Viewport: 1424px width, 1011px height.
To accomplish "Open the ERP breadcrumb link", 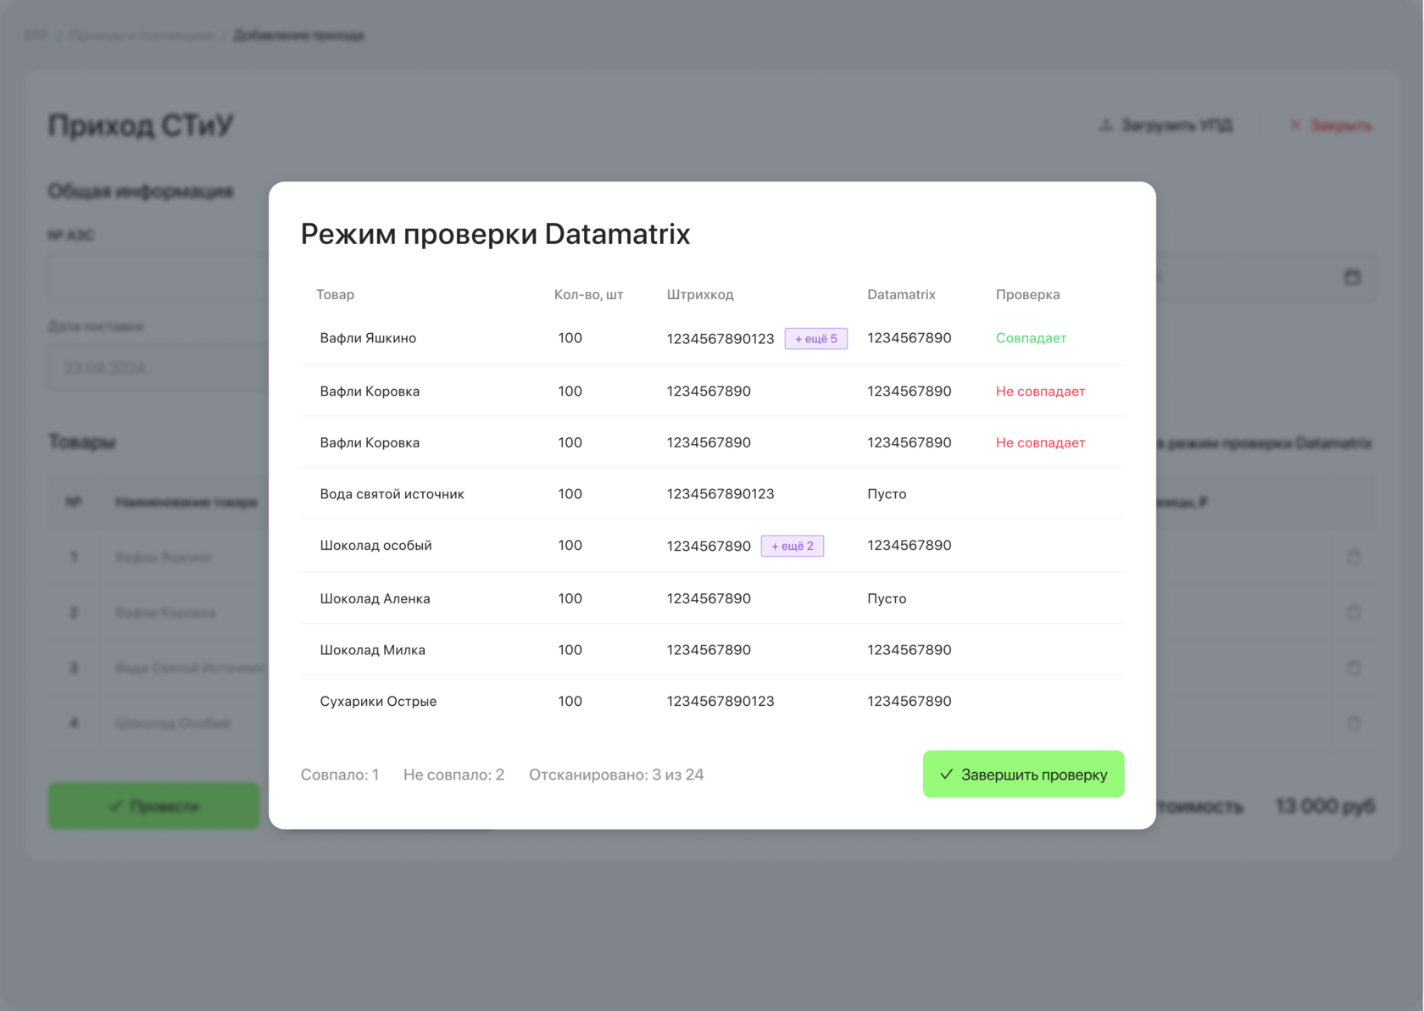I will click(x=36, y=35).
